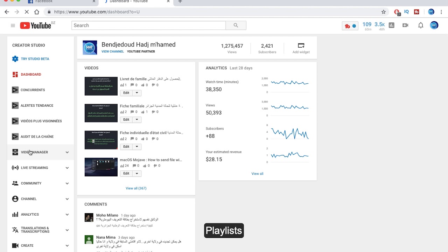Switch to the Facebook browser tab

pos(62,2)
